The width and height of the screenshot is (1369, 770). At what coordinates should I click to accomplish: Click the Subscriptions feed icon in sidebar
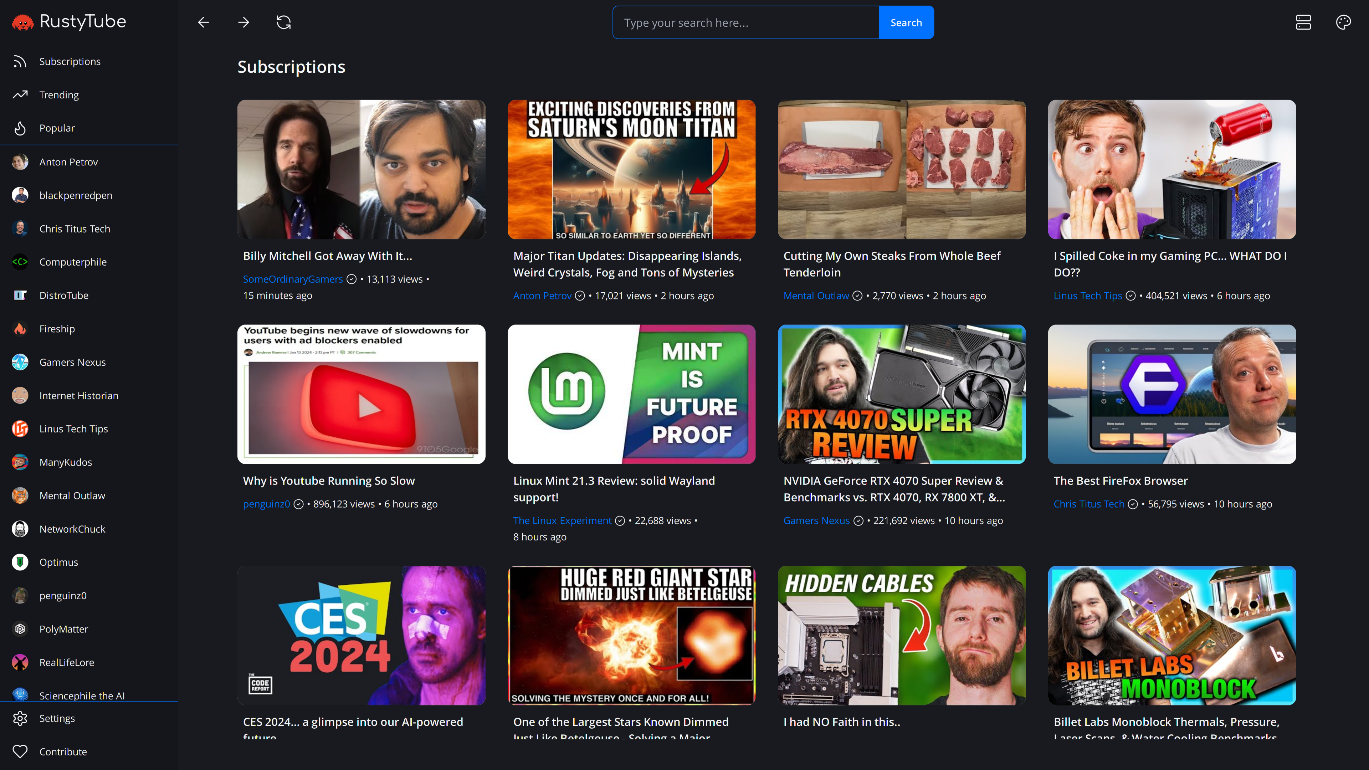pos(20,62)
